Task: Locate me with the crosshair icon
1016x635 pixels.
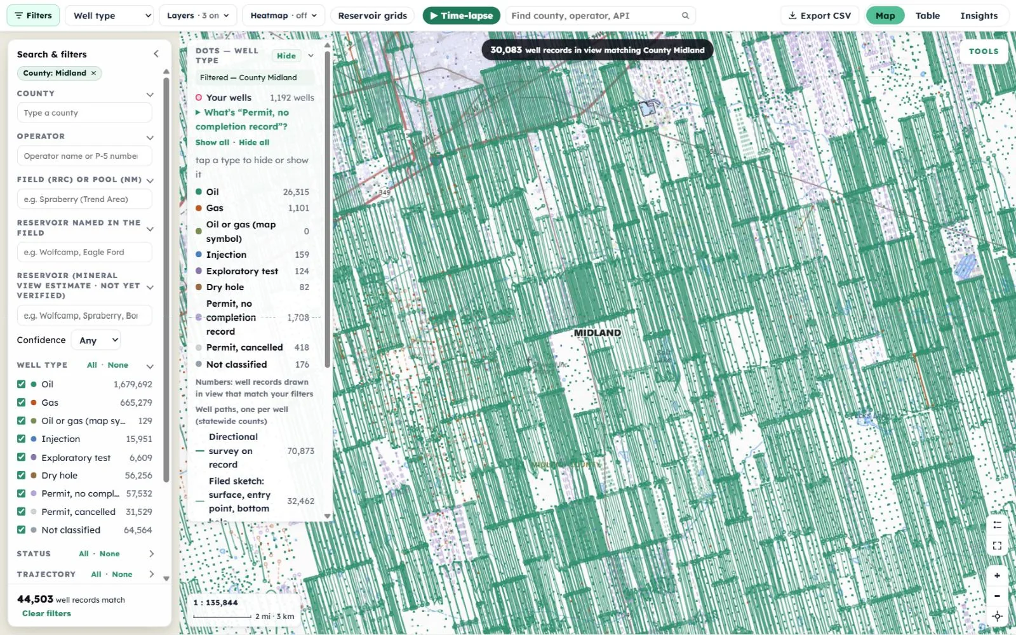Action: coord(997,616)
